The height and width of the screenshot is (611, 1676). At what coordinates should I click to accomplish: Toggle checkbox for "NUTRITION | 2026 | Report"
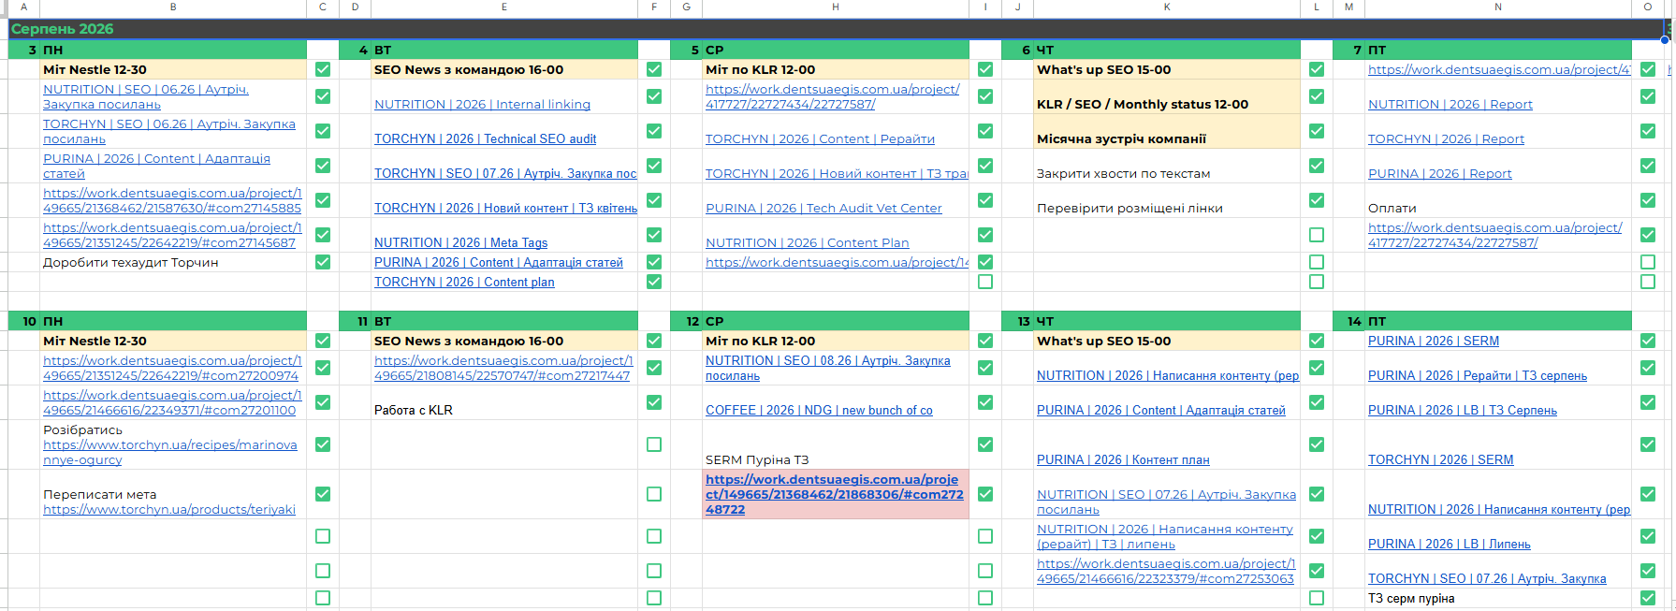tap(1648, 96)
